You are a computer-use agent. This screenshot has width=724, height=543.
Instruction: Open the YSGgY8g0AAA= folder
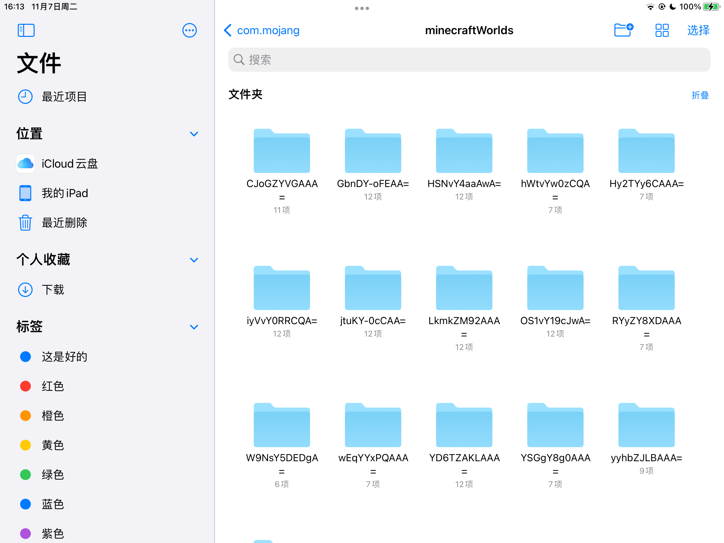pos(555,425)
